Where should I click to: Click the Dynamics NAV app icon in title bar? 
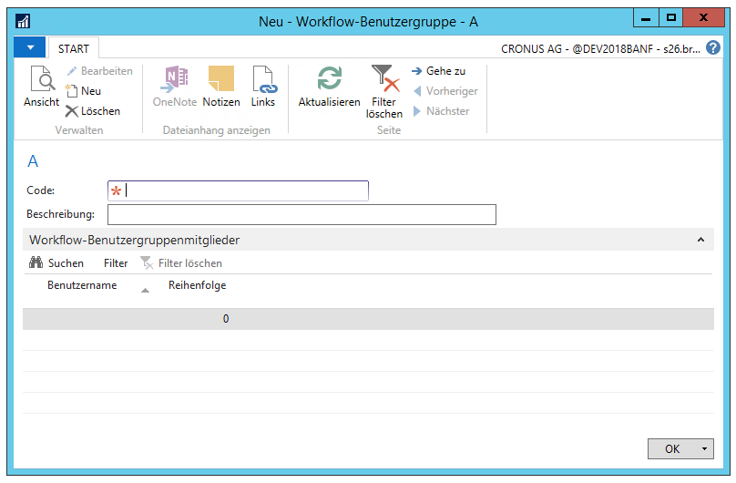tap(23, 21)
